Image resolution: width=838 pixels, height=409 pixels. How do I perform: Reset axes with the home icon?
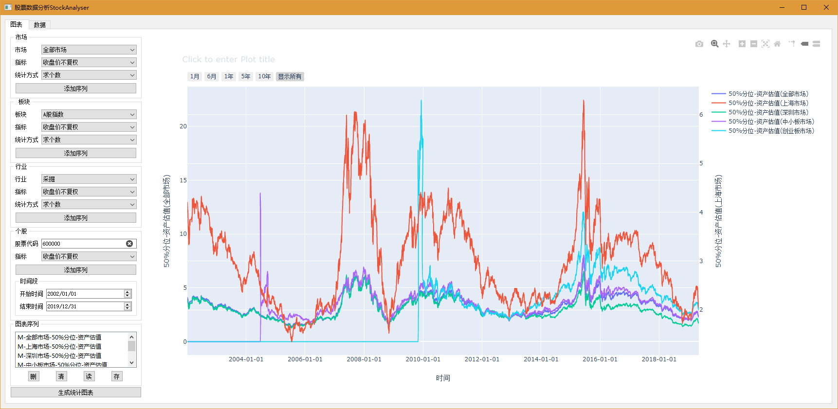coord(777,44)
